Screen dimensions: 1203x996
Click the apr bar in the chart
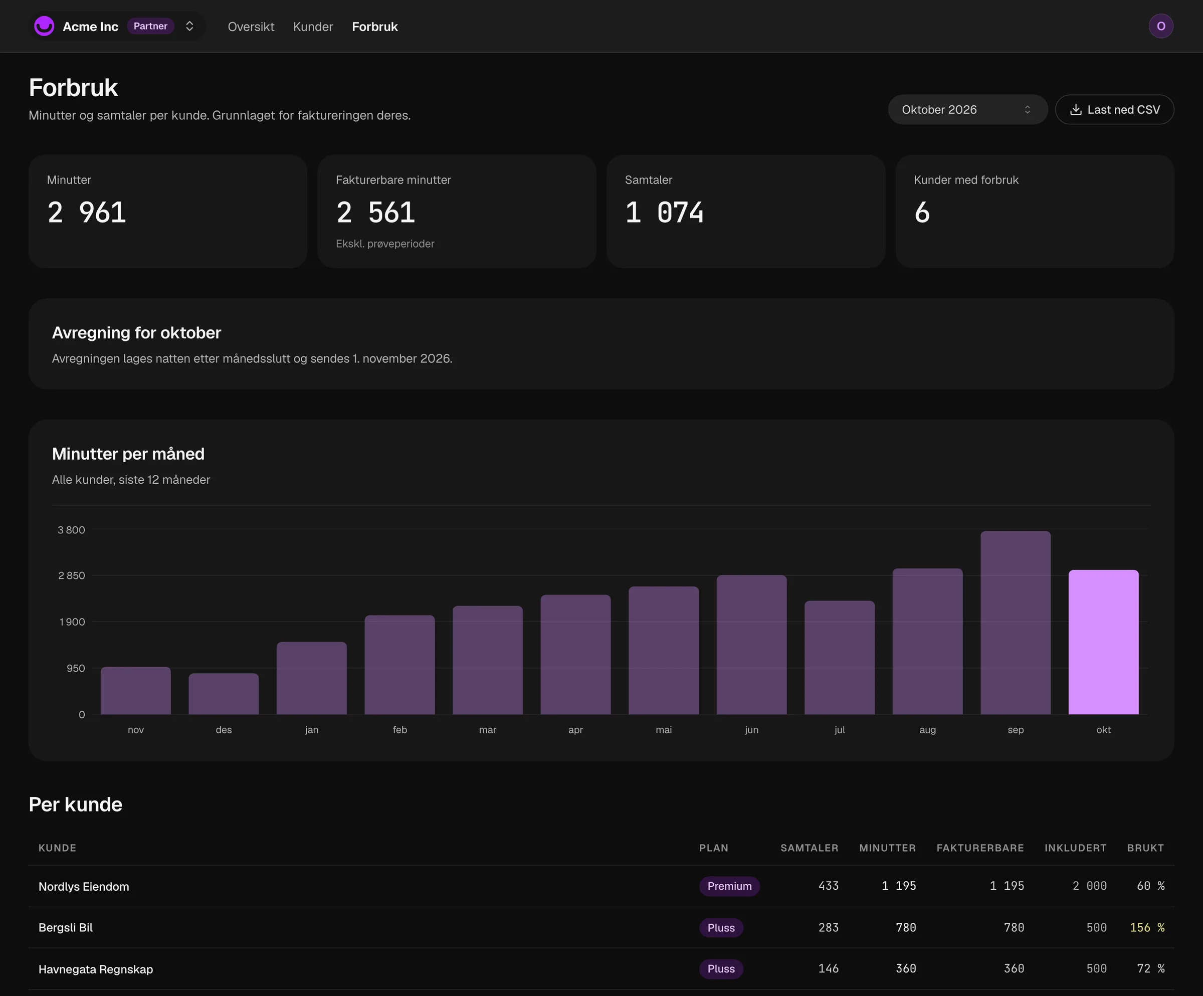576,655
